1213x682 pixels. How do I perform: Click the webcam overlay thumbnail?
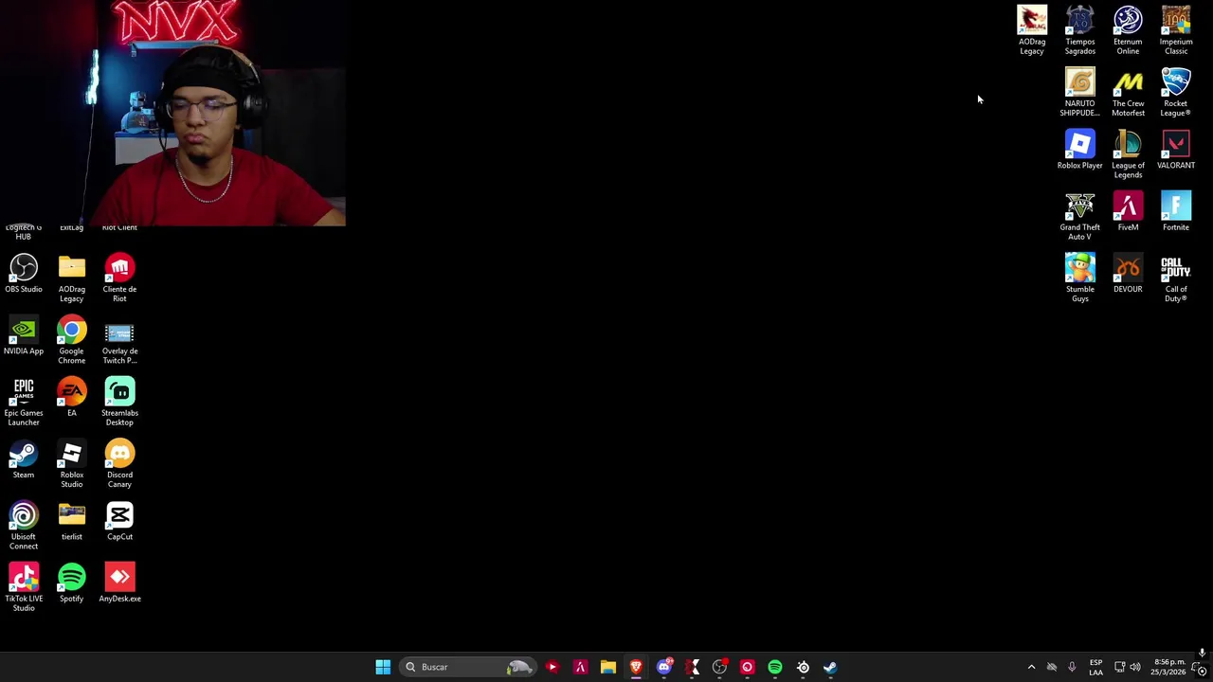click(x=172, y=113)
